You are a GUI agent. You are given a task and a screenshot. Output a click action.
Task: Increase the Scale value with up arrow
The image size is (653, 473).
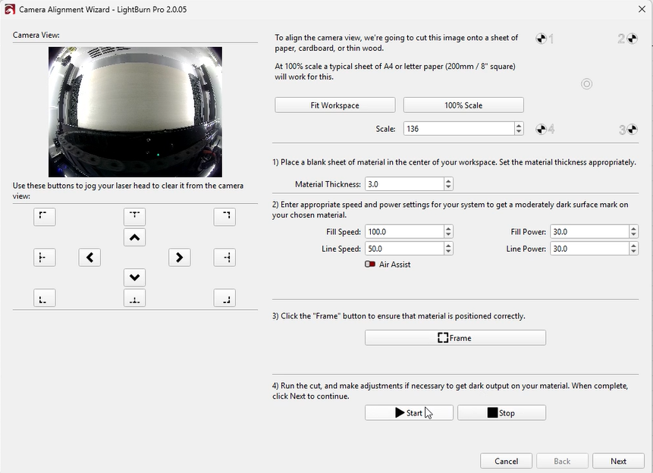coord(519,126)
